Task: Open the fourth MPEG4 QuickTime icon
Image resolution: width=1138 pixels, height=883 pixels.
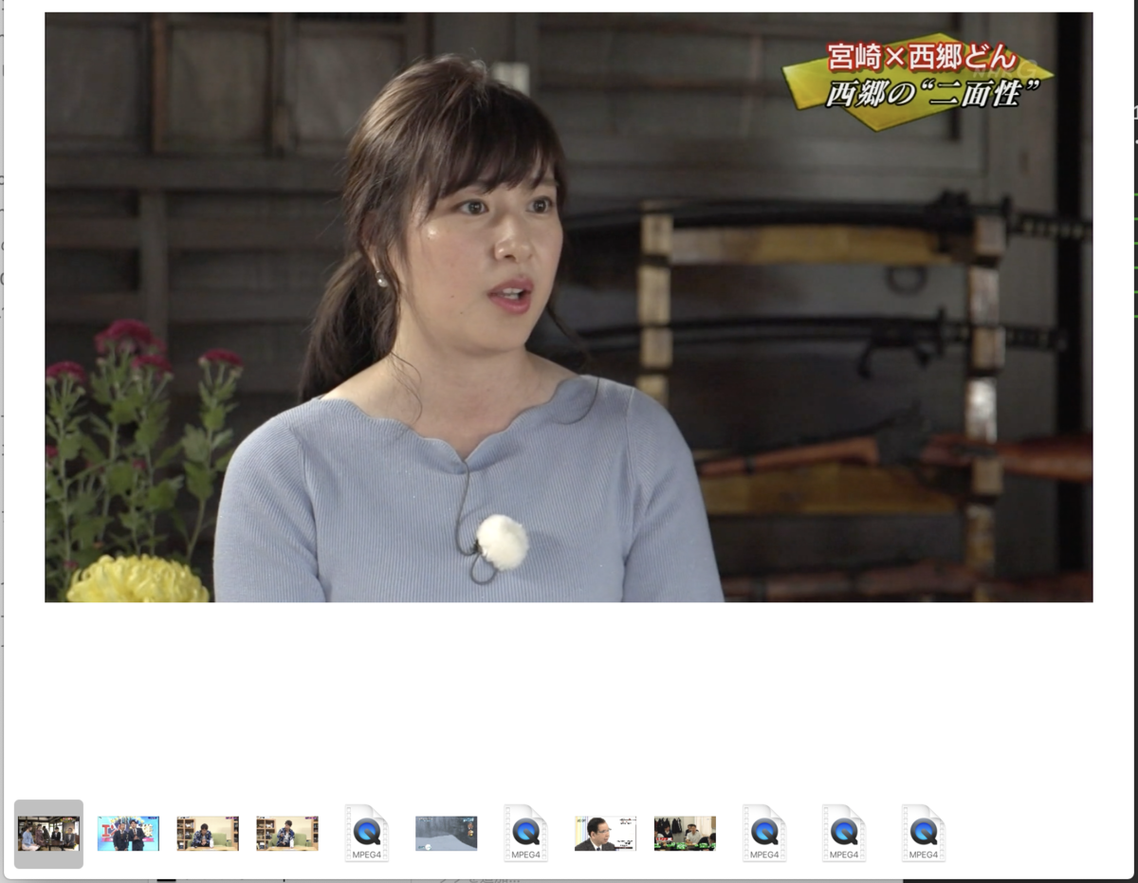Action: (844, 833)
